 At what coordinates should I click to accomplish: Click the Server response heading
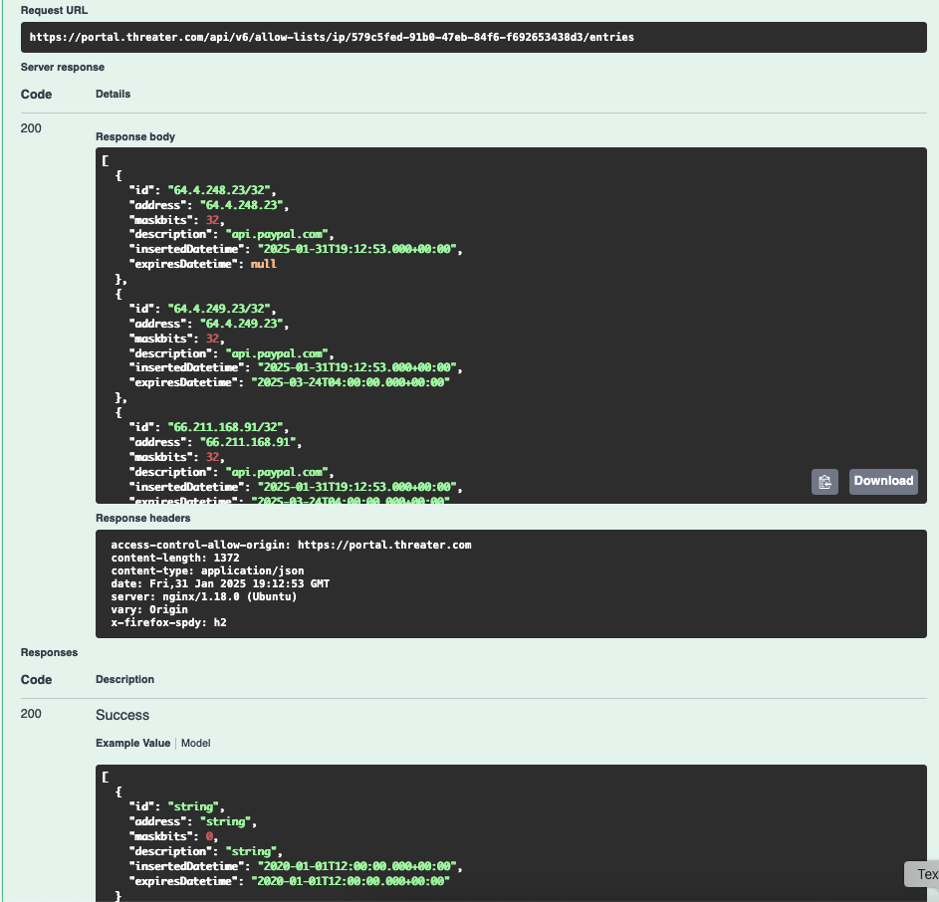pos(63,67)
